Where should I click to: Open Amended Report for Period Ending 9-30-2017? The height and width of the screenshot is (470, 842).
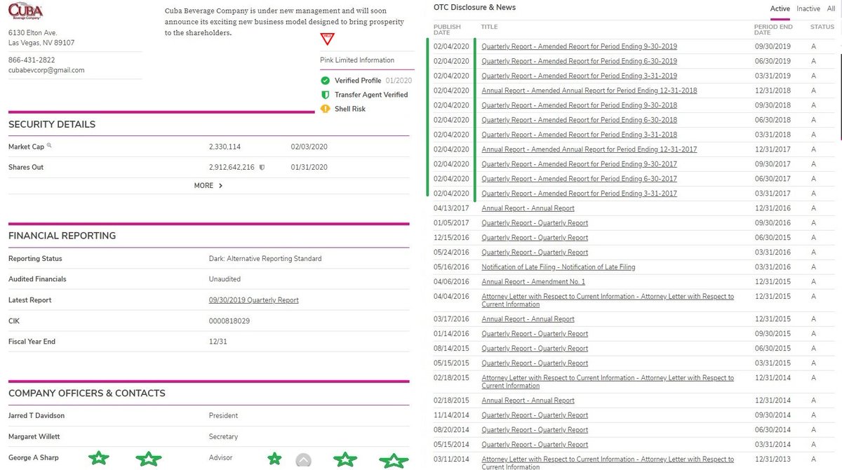[x=579, y=164]
